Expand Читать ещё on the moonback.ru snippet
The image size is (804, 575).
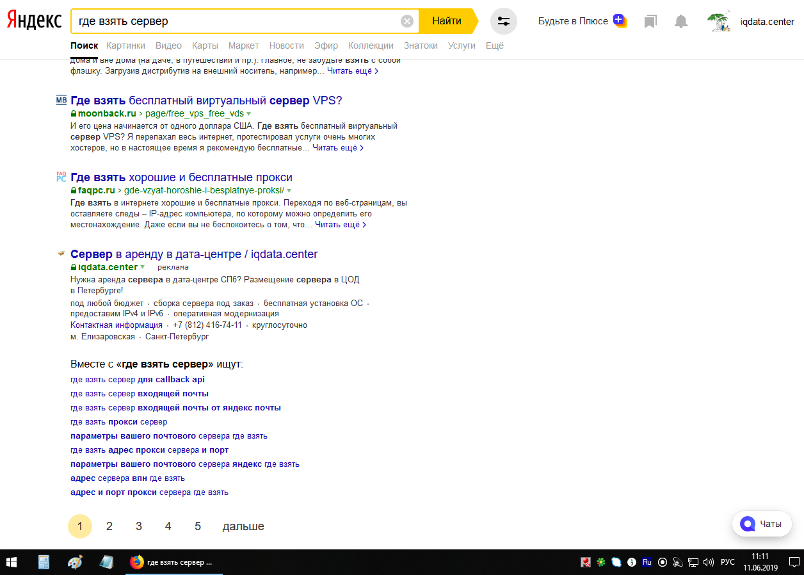click(338, 148)
